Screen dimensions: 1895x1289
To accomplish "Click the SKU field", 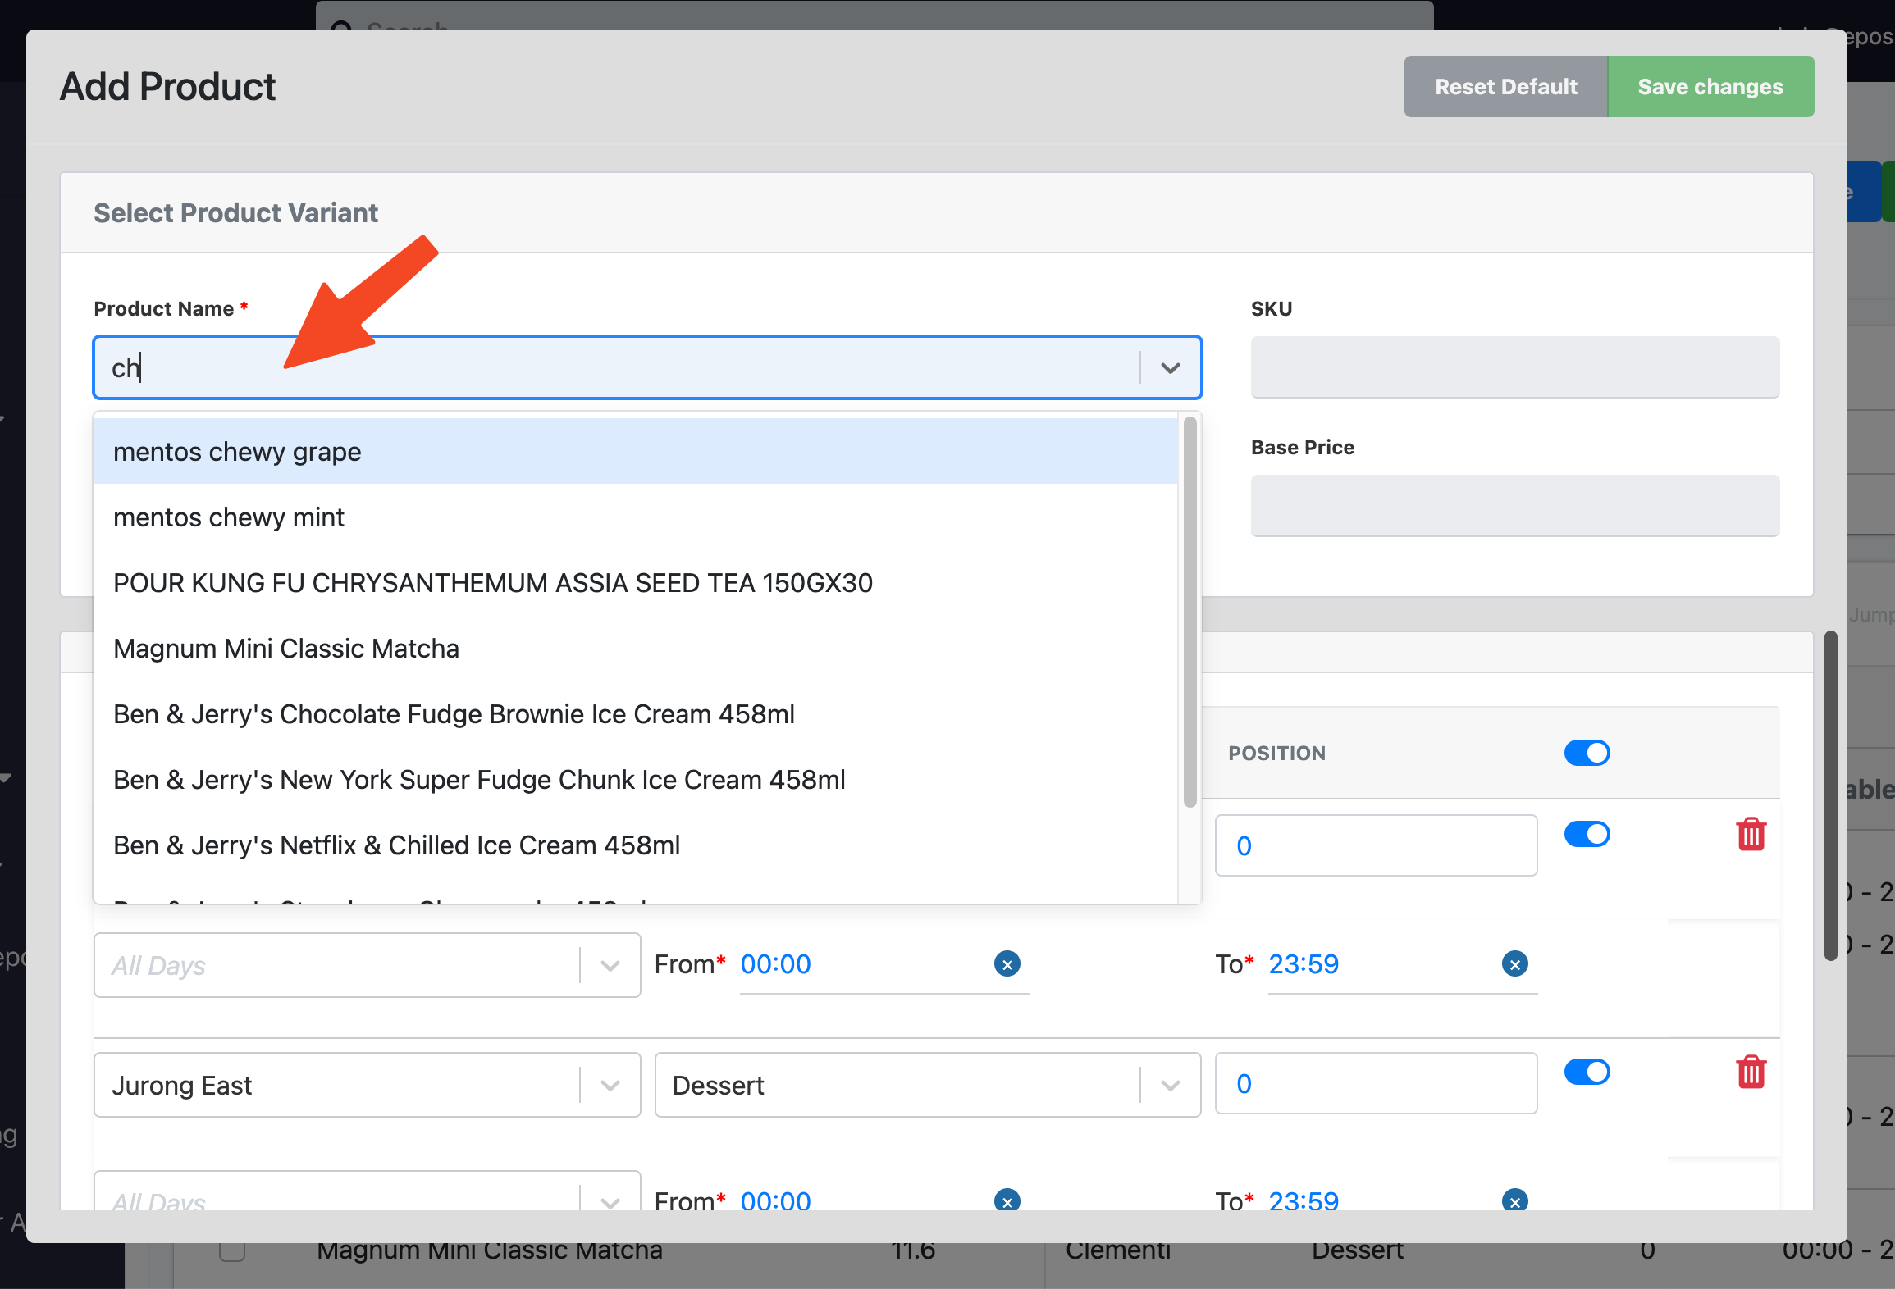I will [x=1514, y=367].
